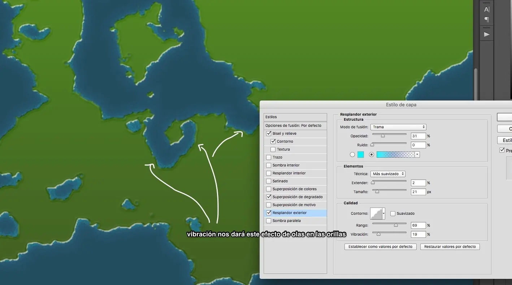
Task: Enable the Suavizado checkbox
Action: point(393,213)
